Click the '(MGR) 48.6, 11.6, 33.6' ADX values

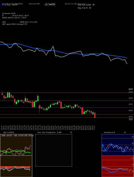tap(28, 22)
